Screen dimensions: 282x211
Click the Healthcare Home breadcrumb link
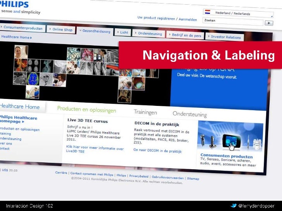(x=16, y=37)
